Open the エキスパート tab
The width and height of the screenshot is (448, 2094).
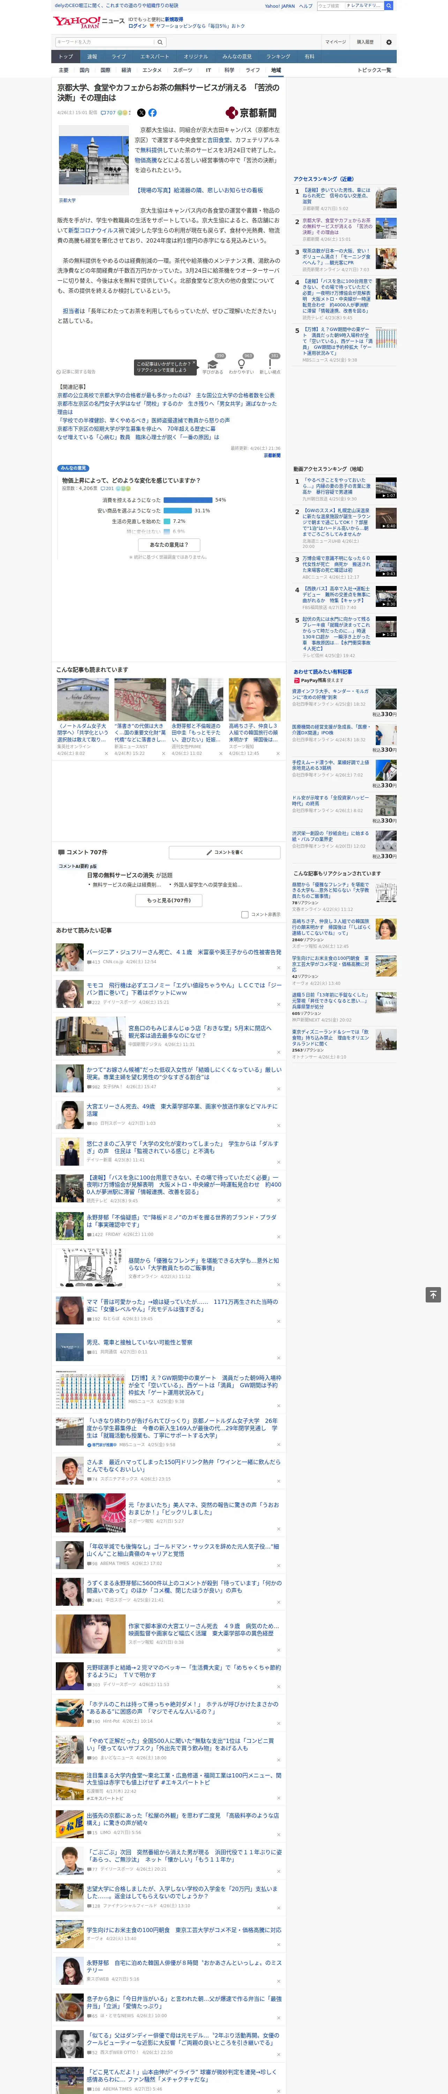155,57
